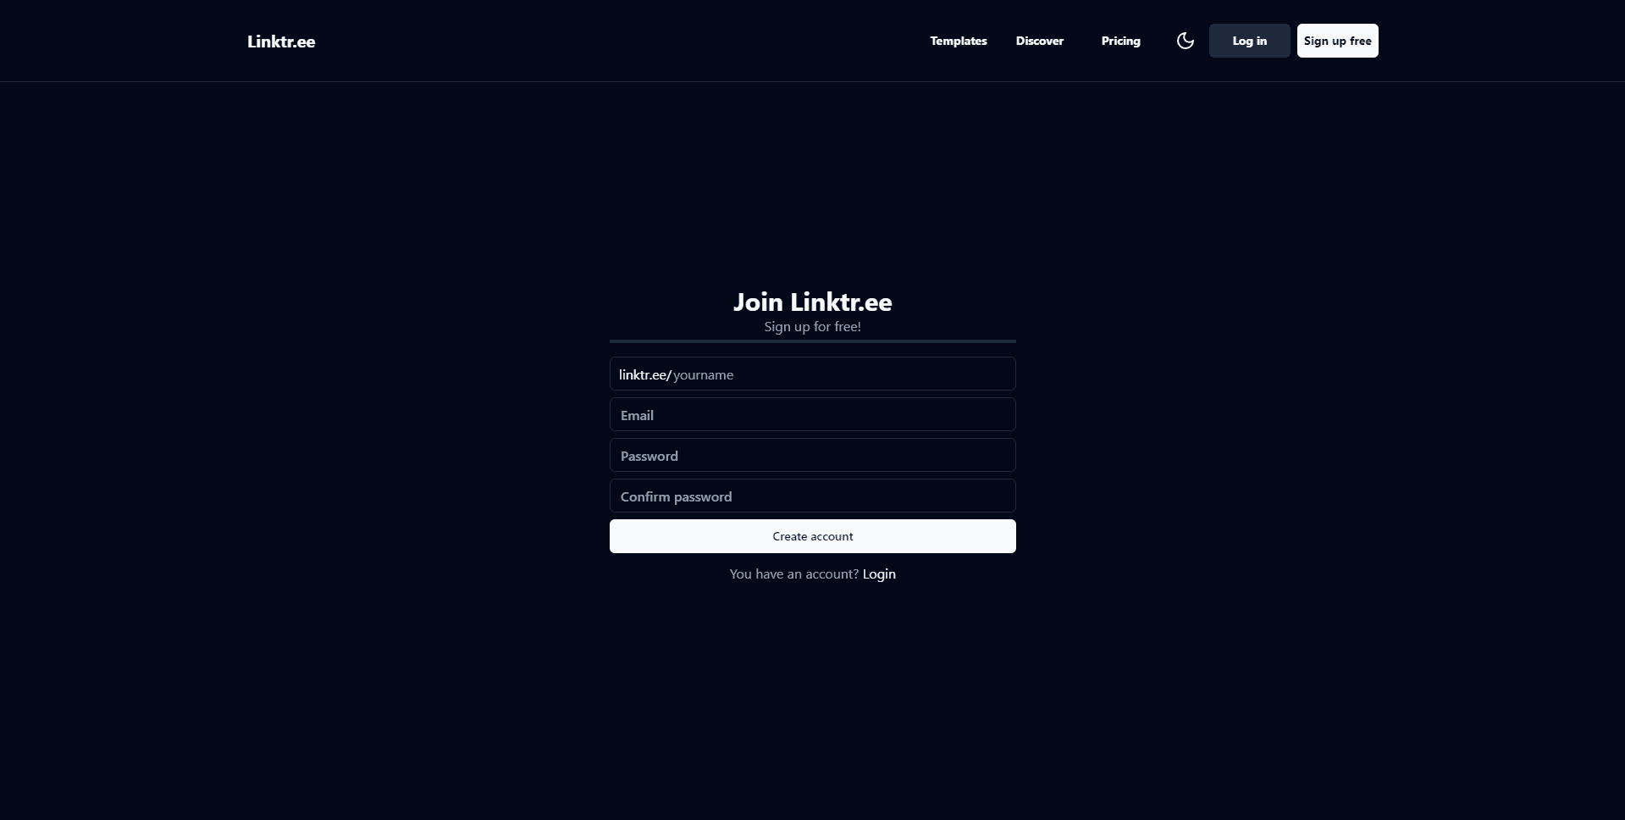Click the Sign up for free subtitle text
The image size is (1625, 820).
pyautogui.click(x=812, y=326)
